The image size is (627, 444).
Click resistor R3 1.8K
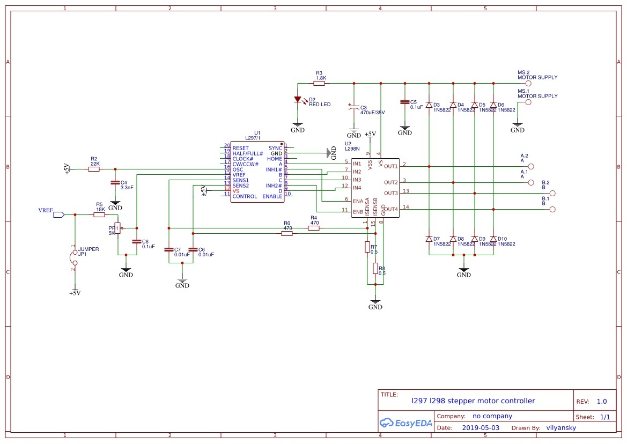[319, 84]
